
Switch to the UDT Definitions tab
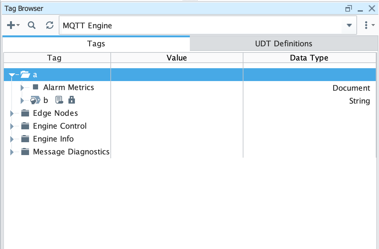tap(283, 43)
